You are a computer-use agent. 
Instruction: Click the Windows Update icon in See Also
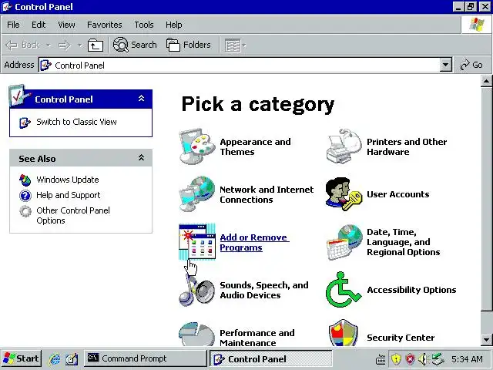[x=25, y=180]
